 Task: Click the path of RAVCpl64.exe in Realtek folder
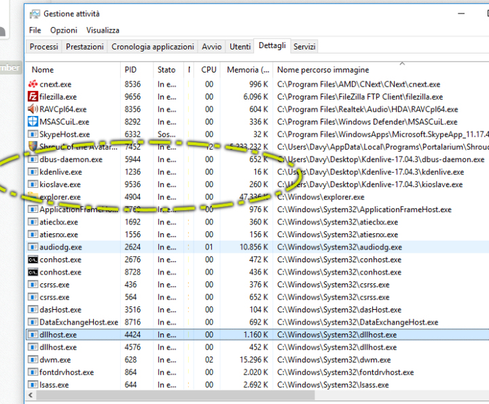coord(367,109)
